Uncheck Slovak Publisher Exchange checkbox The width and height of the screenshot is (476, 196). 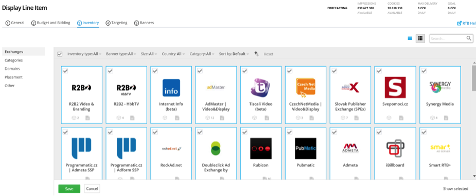pyautogui.click(x=334, y=71)
